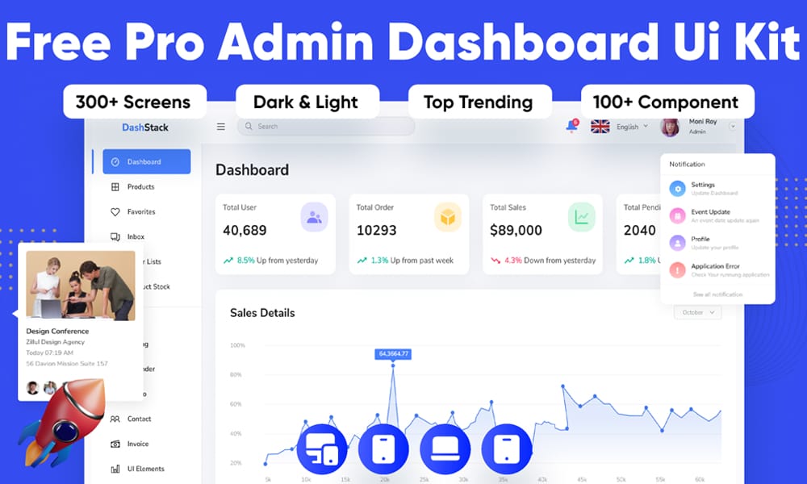Click the Total Order box icon

coord(447,217)
